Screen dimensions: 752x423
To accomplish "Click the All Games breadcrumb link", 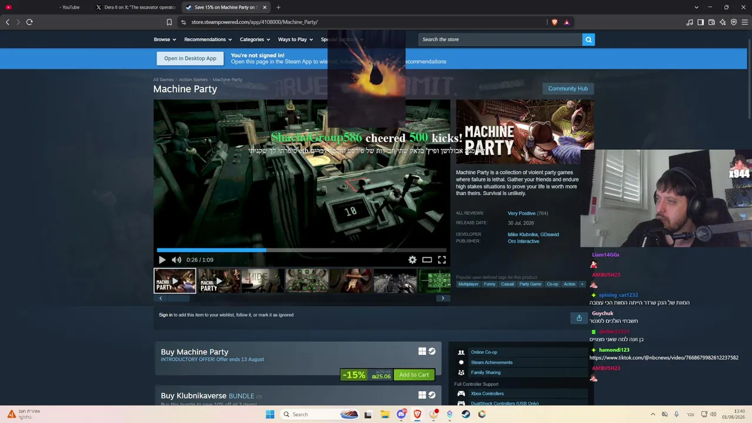I will coord(163,79).
